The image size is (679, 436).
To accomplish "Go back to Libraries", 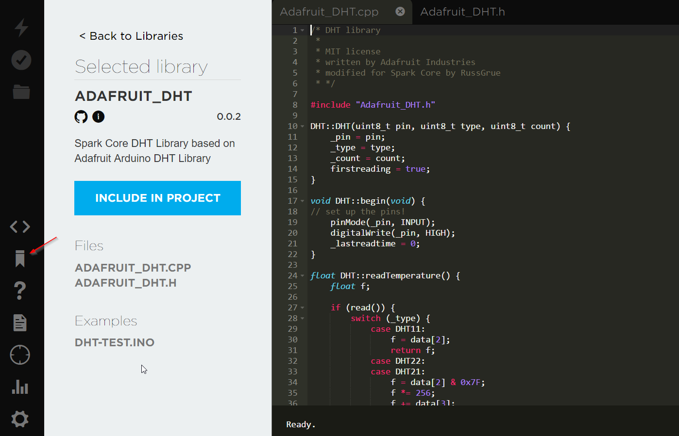I will coord(131,36).
